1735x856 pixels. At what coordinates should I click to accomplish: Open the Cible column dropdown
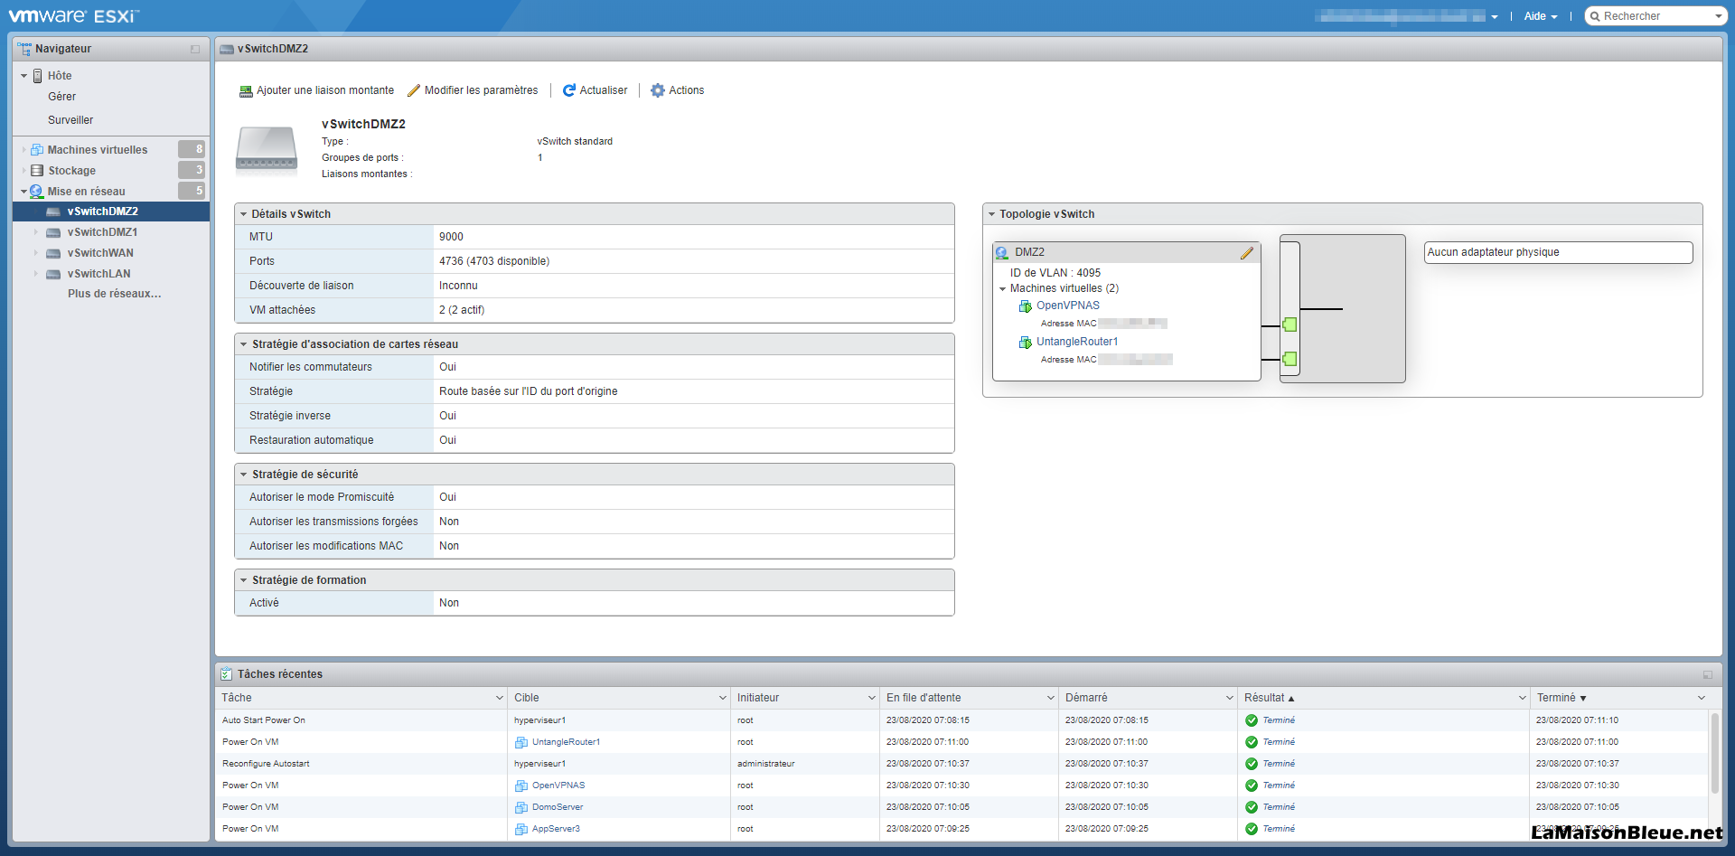722,698
